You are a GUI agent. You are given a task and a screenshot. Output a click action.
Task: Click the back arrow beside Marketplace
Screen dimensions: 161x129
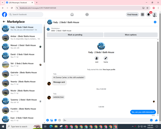click(x=4, y=22)
